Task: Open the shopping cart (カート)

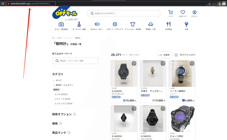Action: point(171,14)
